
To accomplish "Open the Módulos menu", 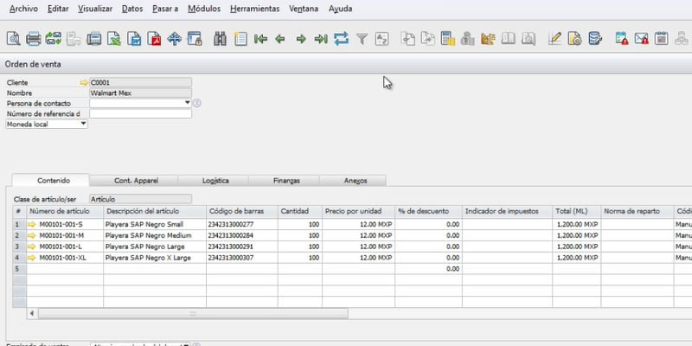I will click(202, 8).
